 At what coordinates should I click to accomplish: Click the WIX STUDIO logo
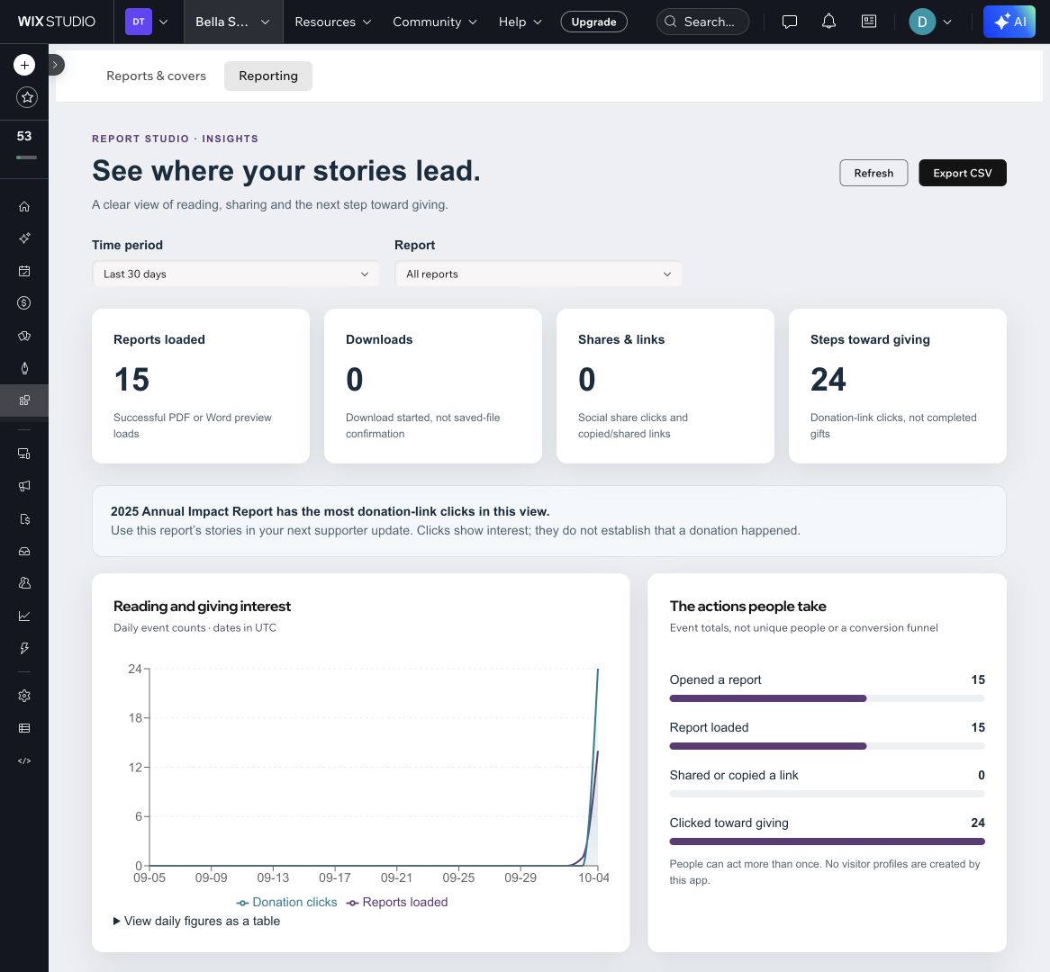click(56, 22)
